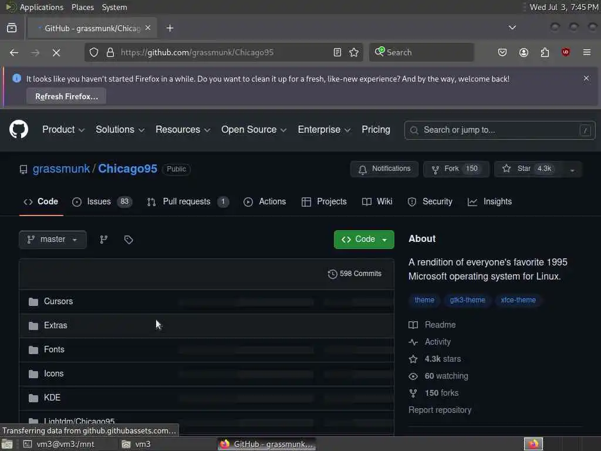This screenshot has width=601, height=451.
Task: Open Firefox View tab overview icon
Action: (12, 28)
